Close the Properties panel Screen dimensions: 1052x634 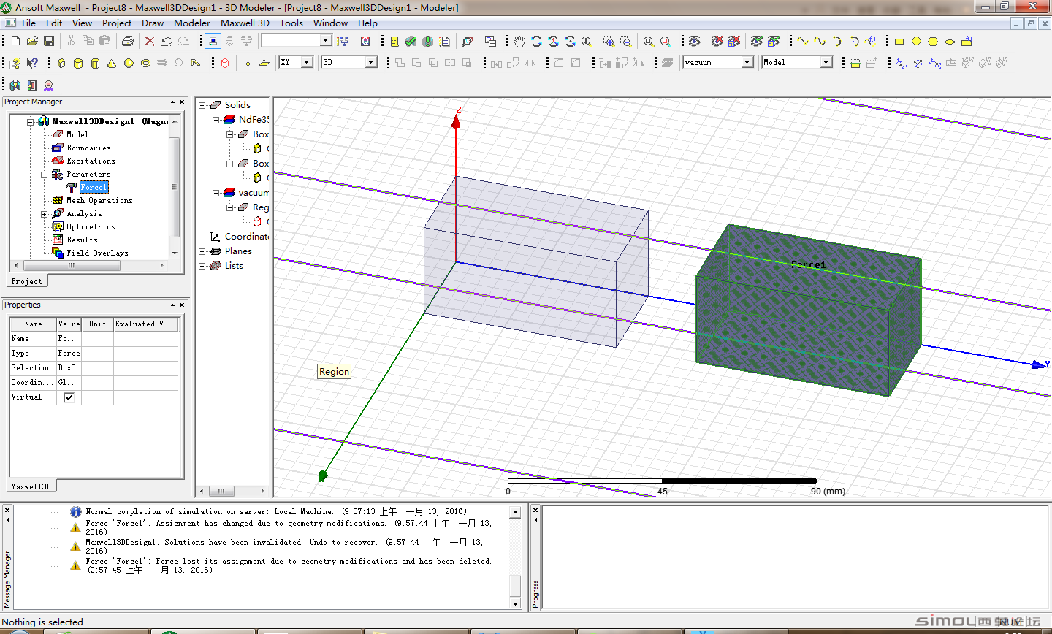182,305
